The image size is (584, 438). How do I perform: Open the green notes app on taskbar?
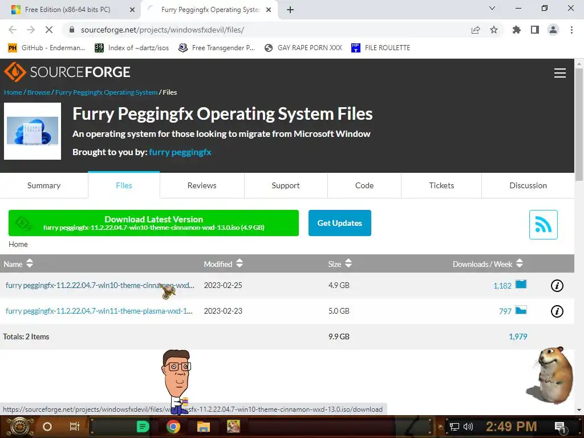(143, 427)
